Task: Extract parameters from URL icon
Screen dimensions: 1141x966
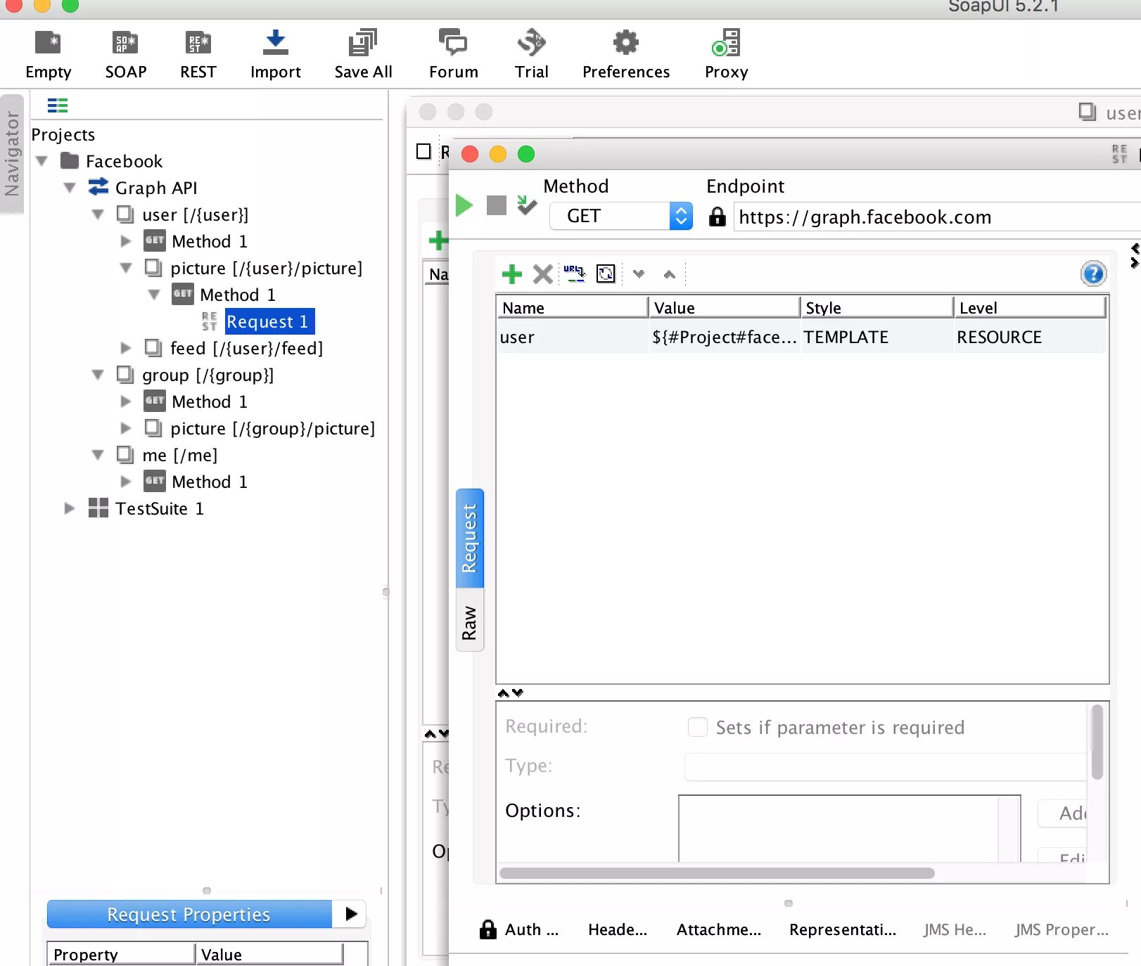Action: 574,273
